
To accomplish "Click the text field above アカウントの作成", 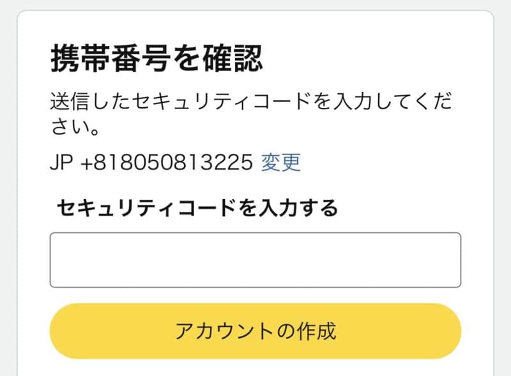I will coord(256,260).
